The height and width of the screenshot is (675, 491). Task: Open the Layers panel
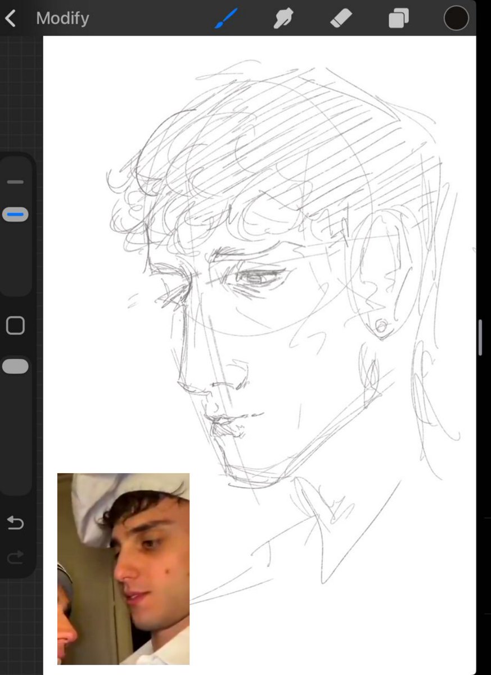399,19
